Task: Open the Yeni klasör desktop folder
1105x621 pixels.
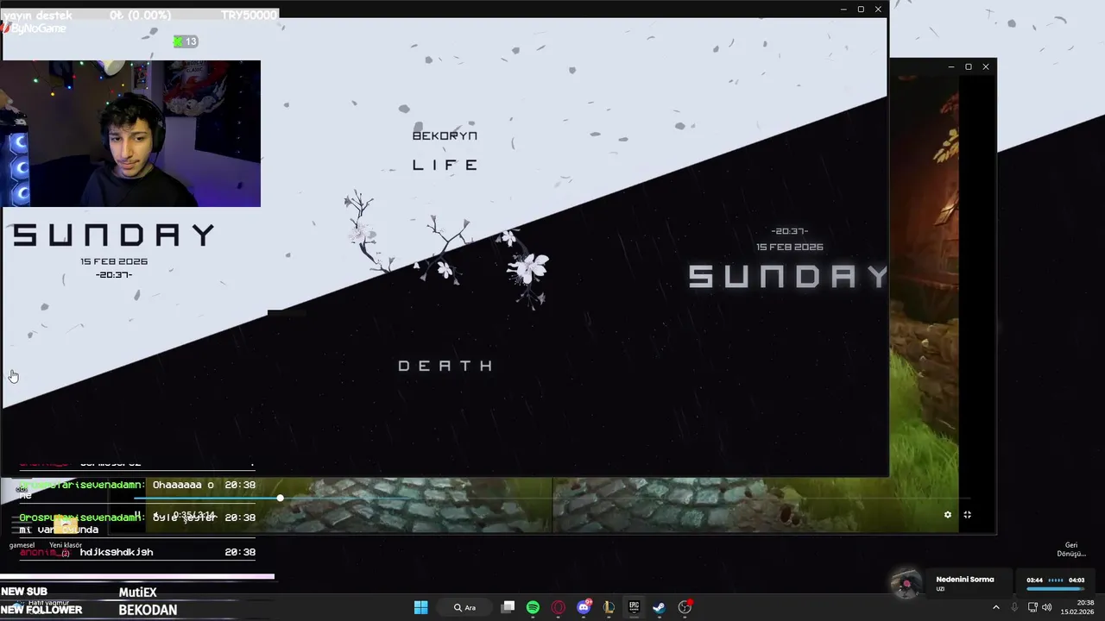Action: (x=66, y=533)
